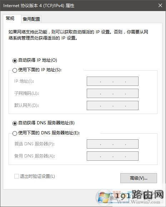Close the TCP/IPv4 properties dialog
The image size is (166, 207).
click(160, 5)
